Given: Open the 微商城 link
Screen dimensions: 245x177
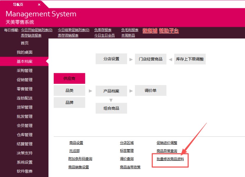Looking at the screenshot, I should (150, 30).
